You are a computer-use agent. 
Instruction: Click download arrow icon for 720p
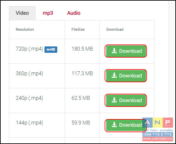click(x=114, y=51)
